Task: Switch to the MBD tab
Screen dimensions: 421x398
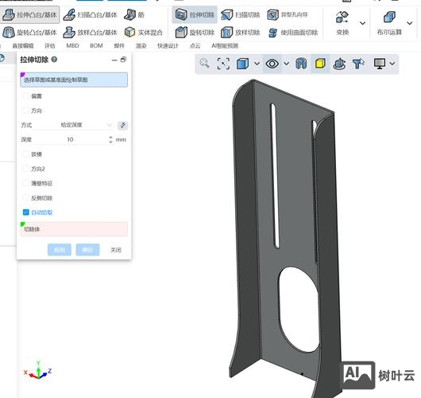Action: coord(72,45)
